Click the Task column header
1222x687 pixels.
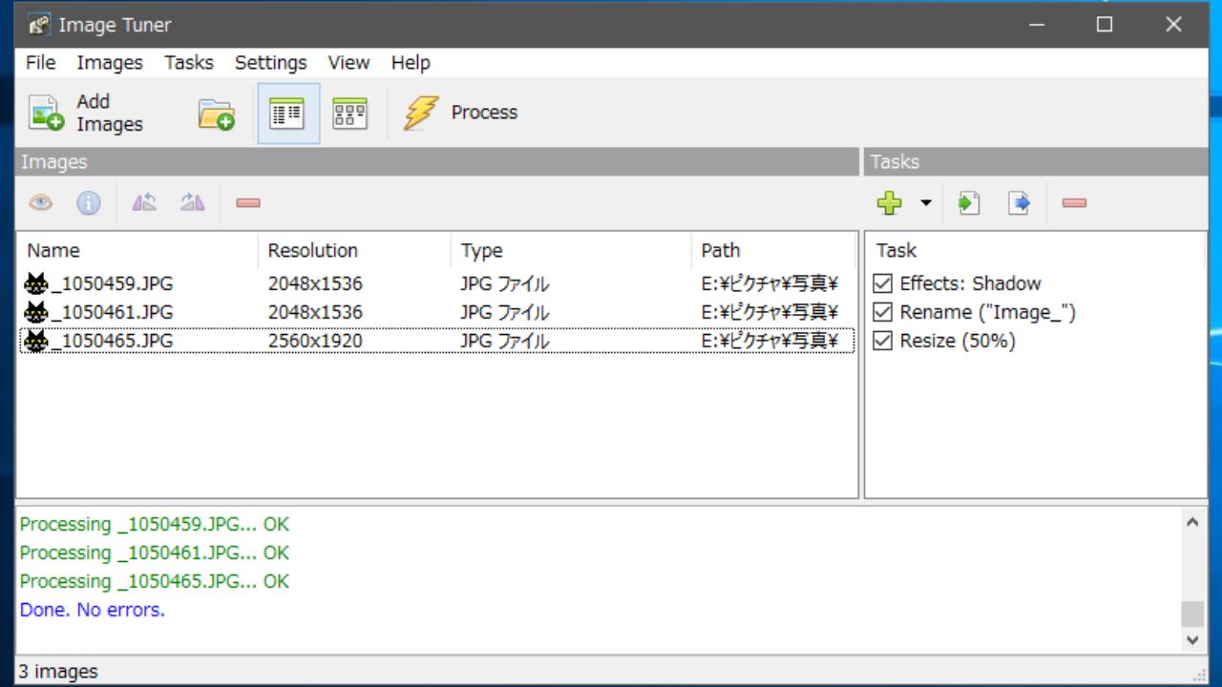(x=1035, y=250)
